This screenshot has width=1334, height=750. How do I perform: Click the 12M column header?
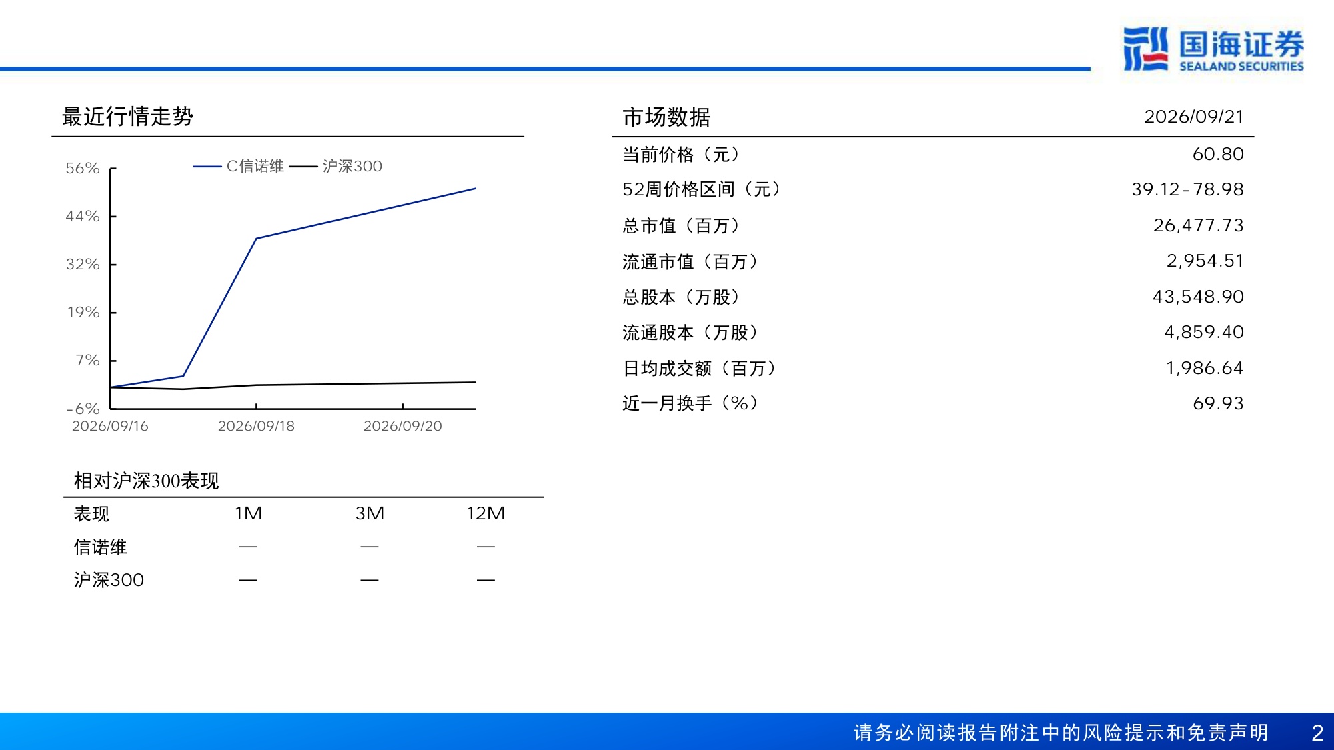tap(486, 513)
